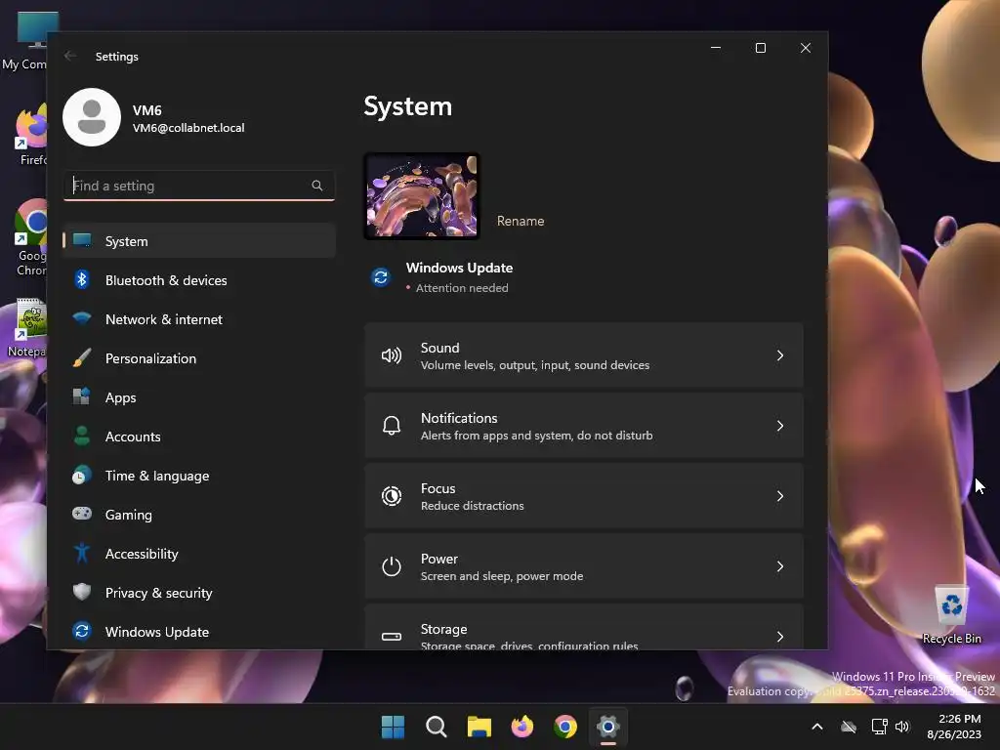Select System in the sidebar
The height and width of the screenshot is (750, 1000).
click(199, 241)
